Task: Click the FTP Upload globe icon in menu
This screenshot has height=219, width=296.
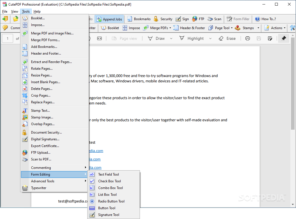Action: coord(25,153)
